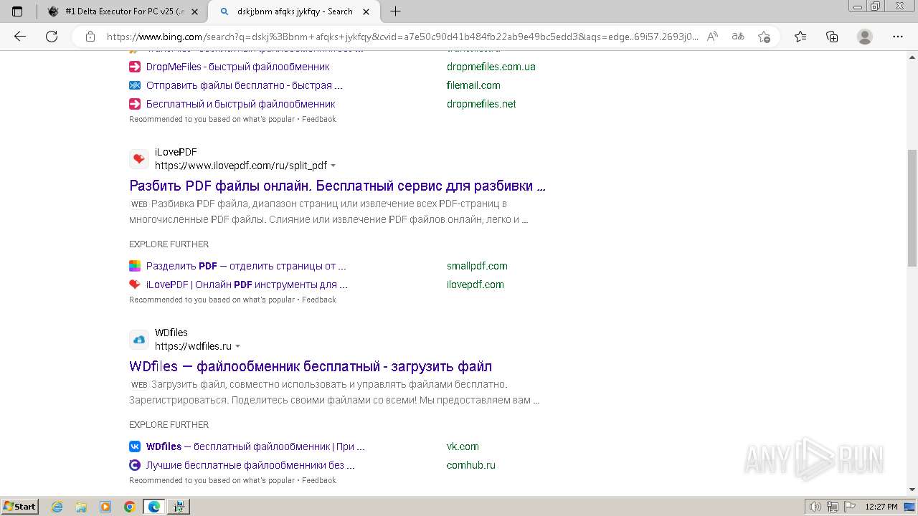The height and width of the screenshot is (516, 918).
Task: Open the volume tray icon
Action: click(815, 507)
